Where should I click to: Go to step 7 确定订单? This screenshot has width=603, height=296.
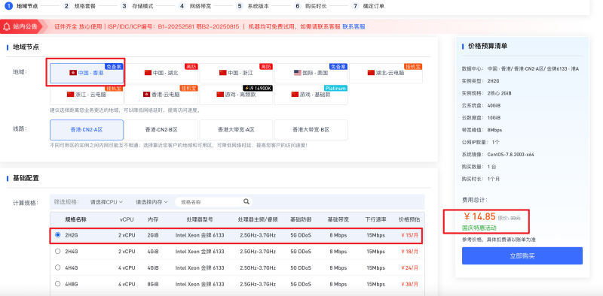(x=368, y=6)
